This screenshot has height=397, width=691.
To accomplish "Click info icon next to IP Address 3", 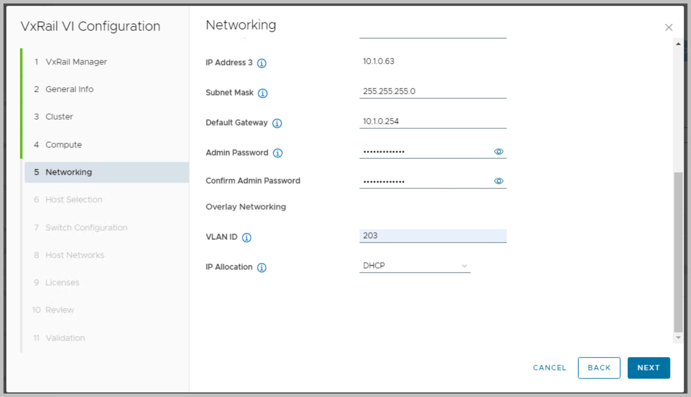I will [262, 63].
